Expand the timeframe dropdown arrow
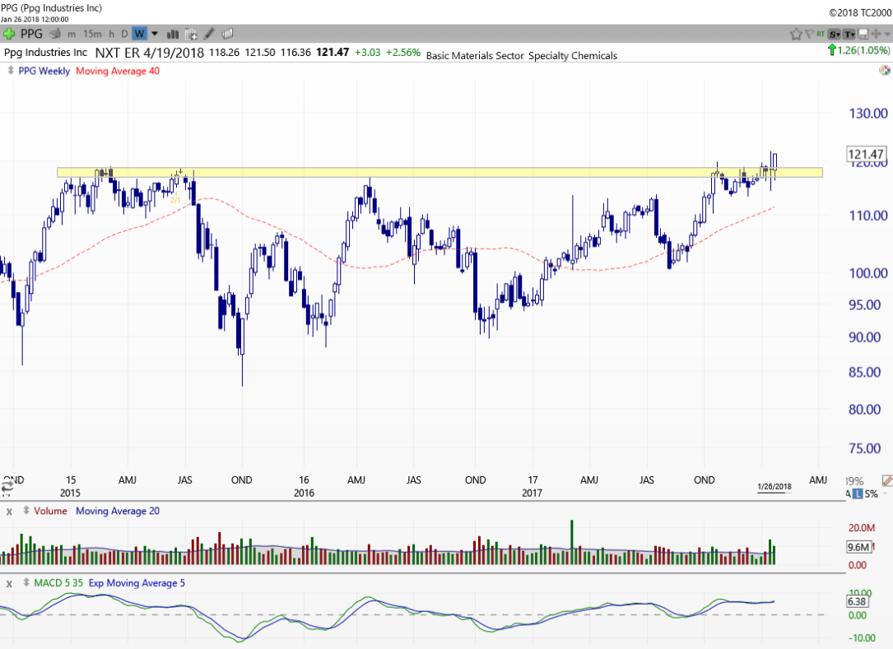Image resolution: width=893 pixels, height=649 pixels. [155, 34]
